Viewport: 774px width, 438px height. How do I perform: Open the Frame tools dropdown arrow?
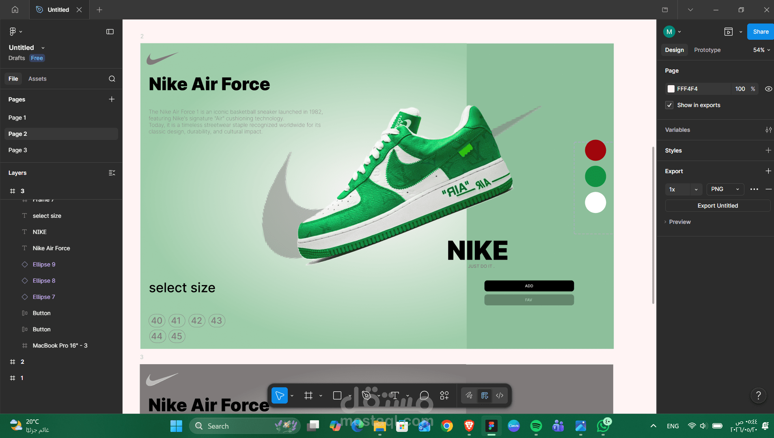coord(321,395)
